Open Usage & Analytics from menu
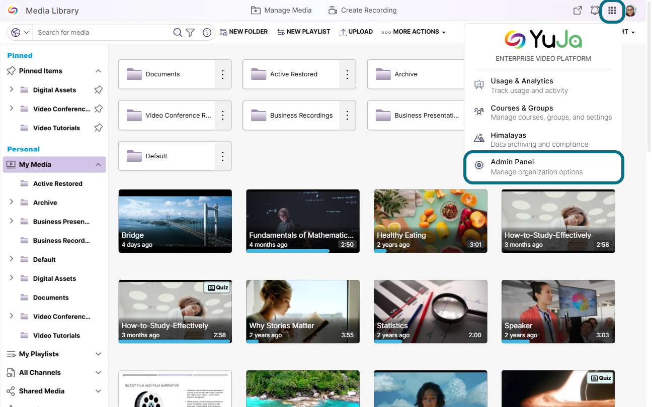 click(543, 85)
